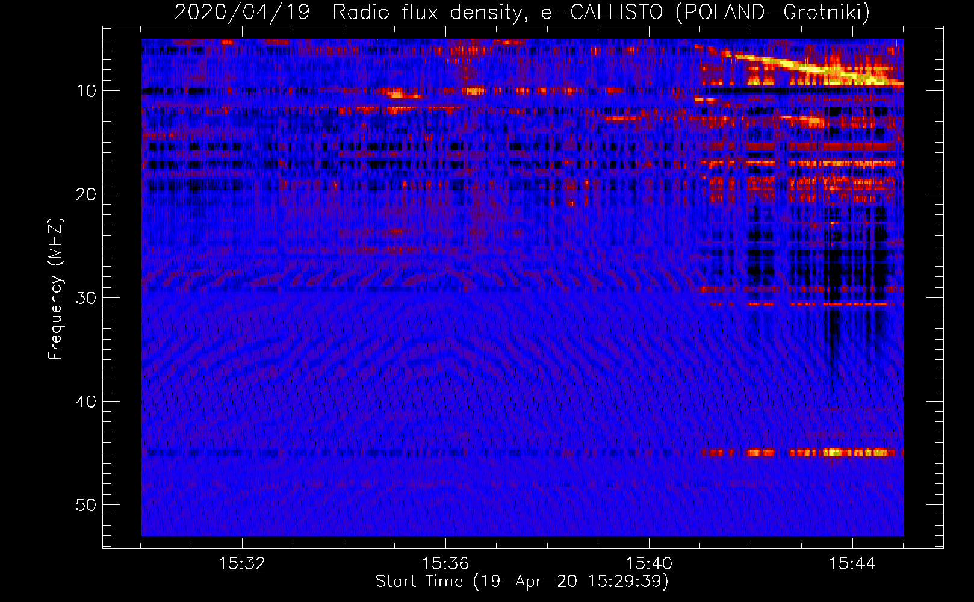Screen dimensions: 974x602
Task: Click the 15:44 time tick label
Action: point(852,563)
